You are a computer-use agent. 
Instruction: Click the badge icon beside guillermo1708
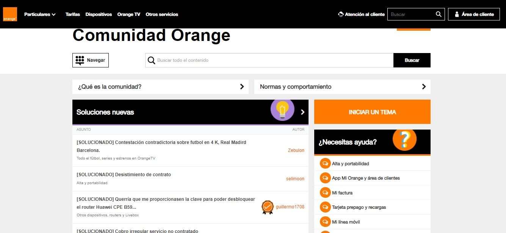click(268, 207)
